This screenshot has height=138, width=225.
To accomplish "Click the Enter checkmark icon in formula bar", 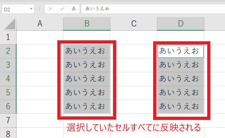I will 62,9.
